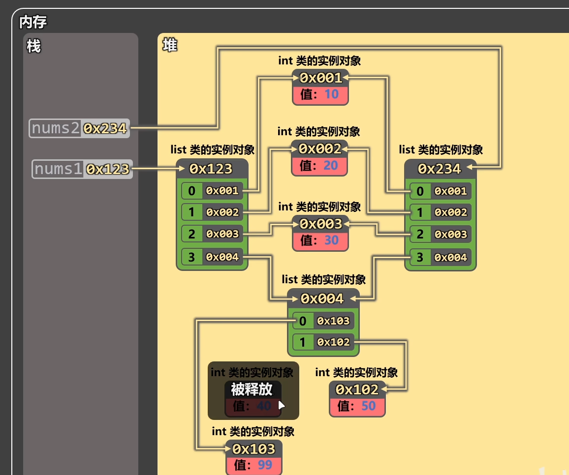Viewport: 569px width, 475px height.
Task: Click the 被释放 released object label
Action: pyautogui.click(x=252, y=389)
